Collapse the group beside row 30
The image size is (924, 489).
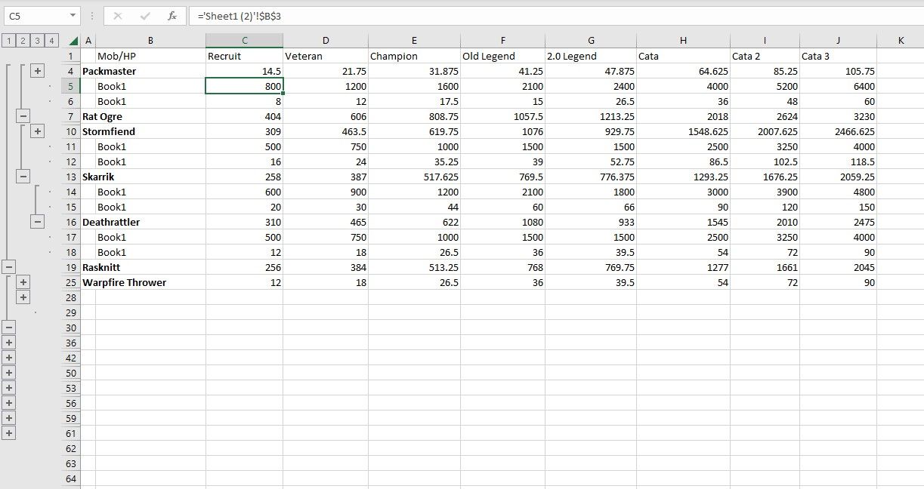click(8, 328)
